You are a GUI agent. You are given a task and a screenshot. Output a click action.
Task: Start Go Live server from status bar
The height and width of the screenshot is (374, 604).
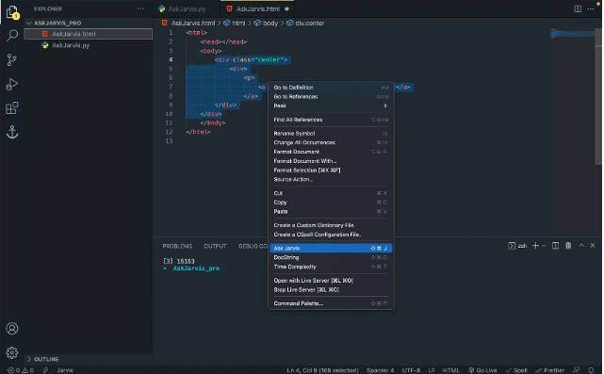(482, 370)
